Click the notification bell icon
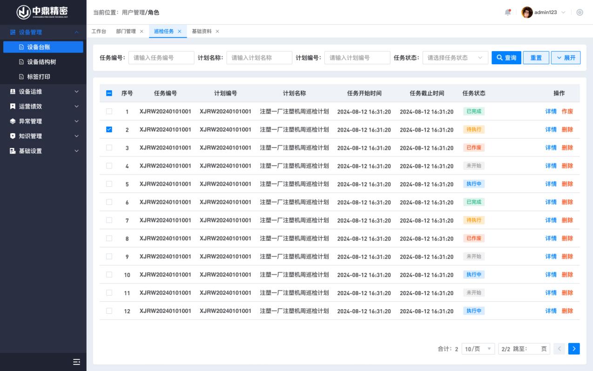This screenshot has height=371, width=593. (508, 13)
